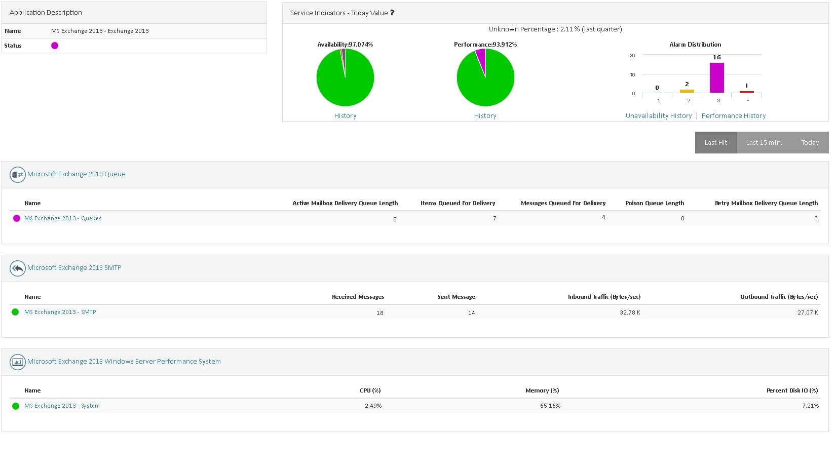Click the Sent Message value 14

472,313
